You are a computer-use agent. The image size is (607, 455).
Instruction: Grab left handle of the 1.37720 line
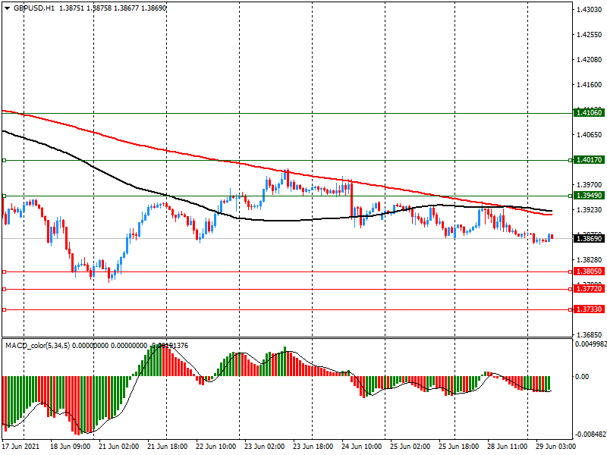tap(5, 289)
